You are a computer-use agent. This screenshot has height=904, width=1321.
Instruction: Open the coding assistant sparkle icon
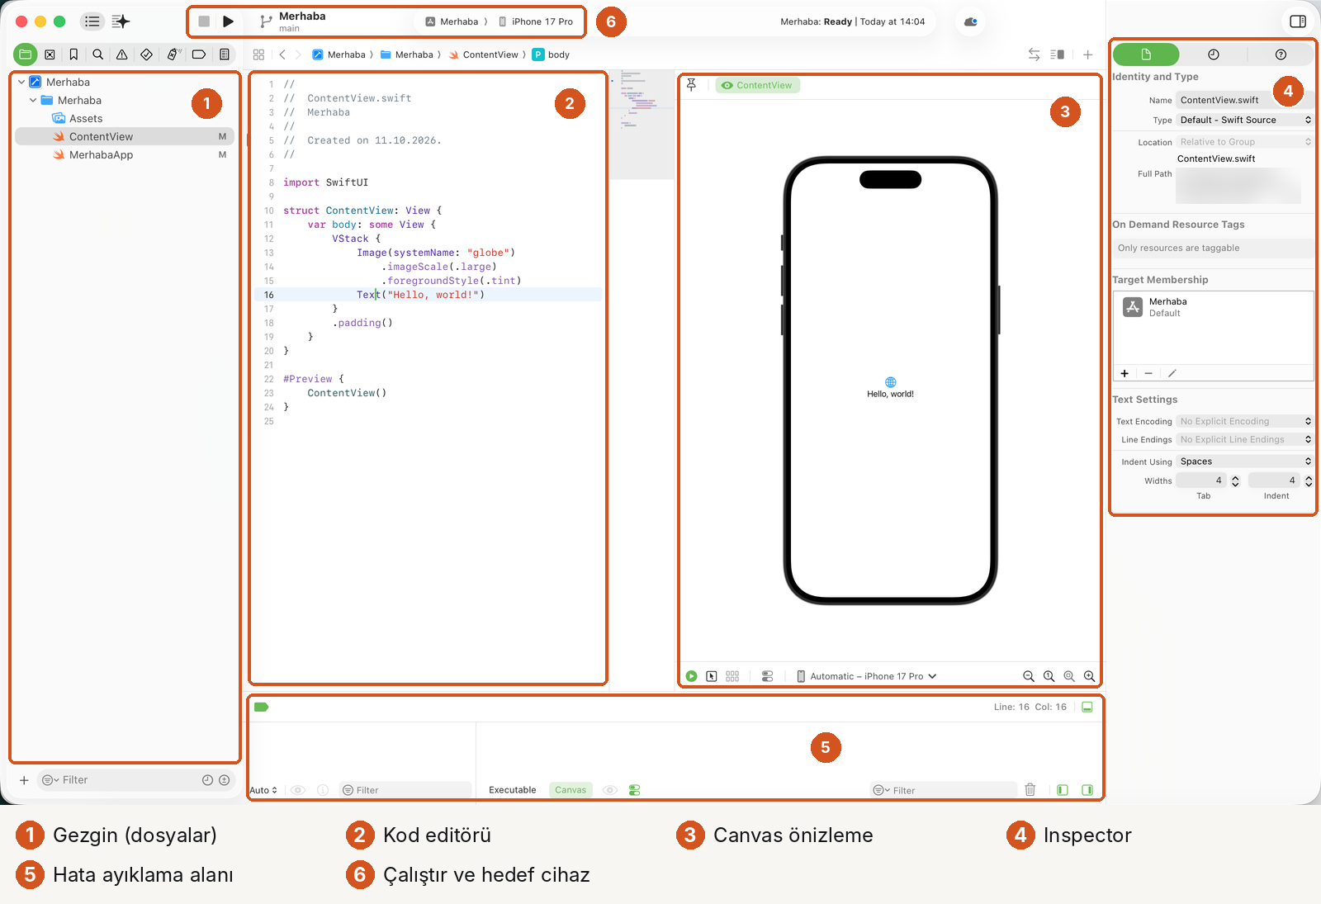click(121, 21)
